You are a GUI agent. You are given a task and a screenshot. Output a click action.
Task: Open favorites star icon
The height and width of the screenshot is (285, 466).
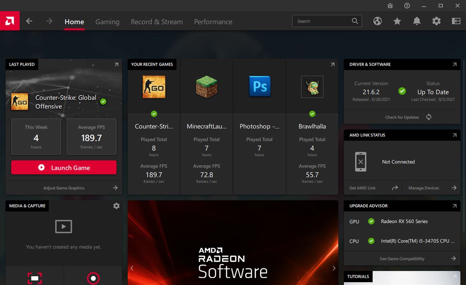pyautogui.click(x=397, y=21)
